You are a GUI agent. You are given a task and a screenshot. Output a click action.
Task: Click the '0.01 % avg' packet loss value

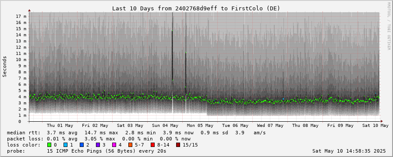click(x=62, y=139)
